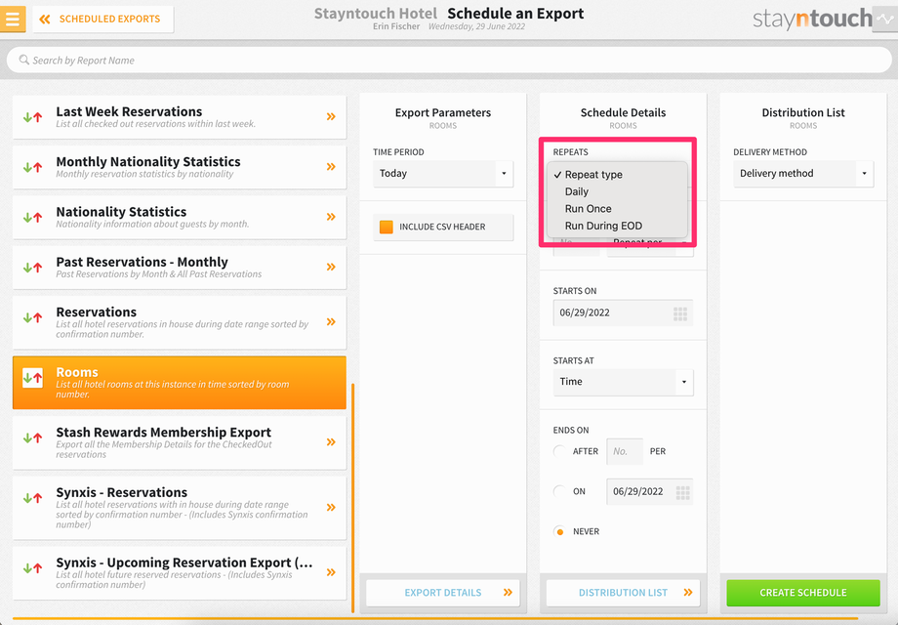Image resolution: width=898 pixels, height=625 pixels.
Task: Click the After No. count field
Action: pyautogui.click(x=625, y=451)
